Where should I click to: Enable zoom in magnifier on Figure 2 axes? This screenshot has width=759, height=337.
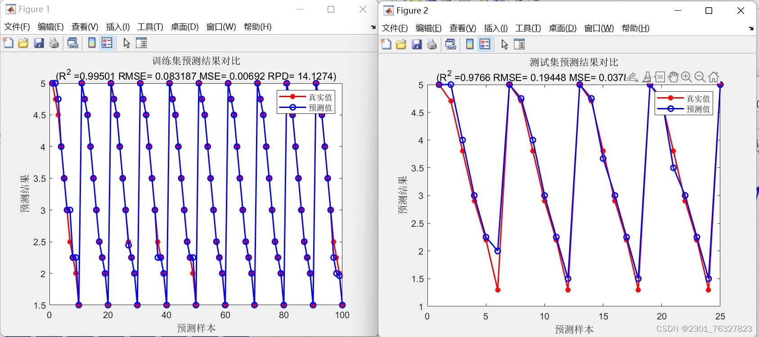point(687,77)
